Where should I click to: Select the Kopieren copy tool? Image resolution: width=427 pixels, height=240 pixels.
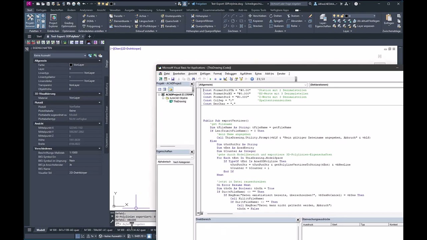pos(256,21)
